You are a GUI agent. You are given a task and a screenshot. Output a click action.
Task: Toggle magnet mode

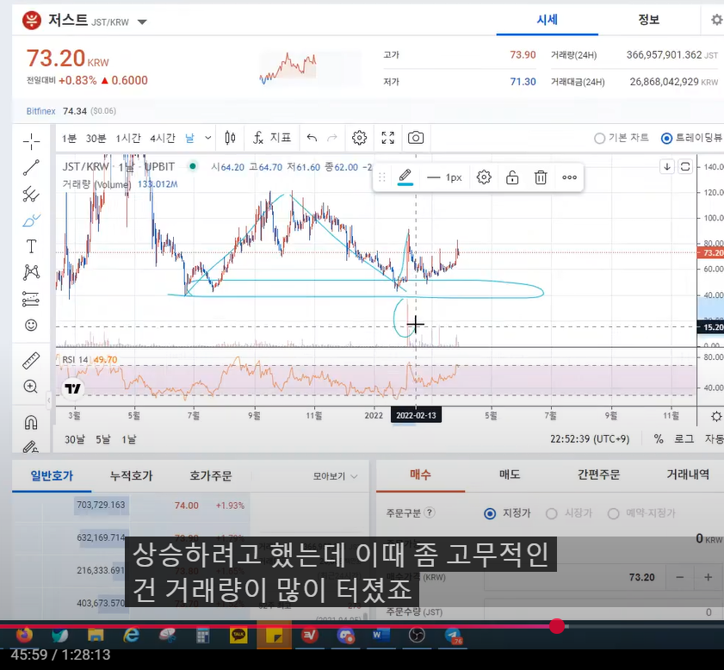click(x=31, y=422)
